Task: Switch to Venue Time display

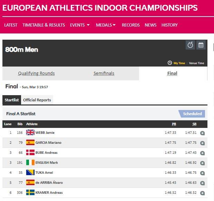Action: pyautogui.click(x=196, y=63)
